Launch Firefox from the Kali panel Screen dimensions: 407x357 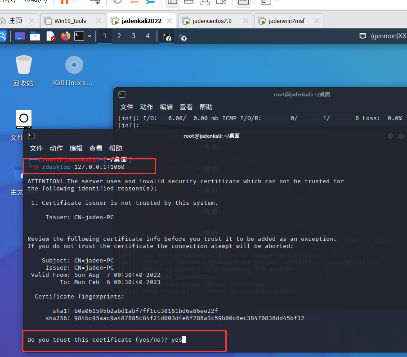click(x=66, y=36)
